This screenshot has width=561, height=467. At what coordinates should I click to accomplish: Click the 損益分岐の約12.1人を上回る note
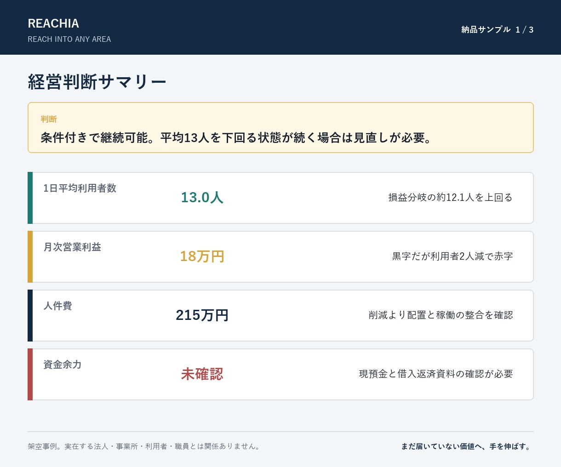(x=450, y=198)
